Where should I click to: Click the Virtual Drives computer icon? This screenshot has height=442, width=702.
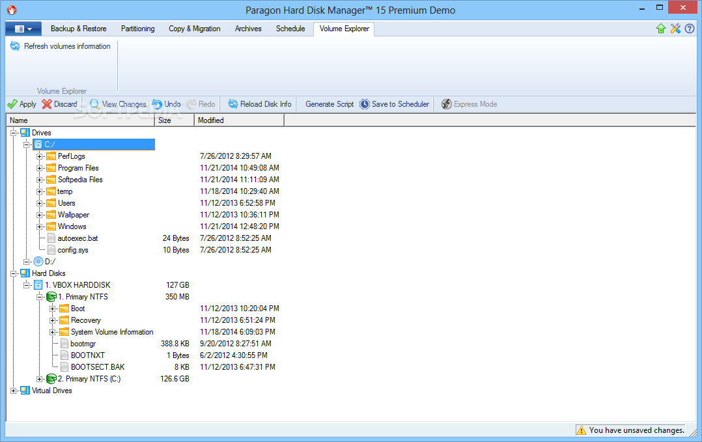[25, 391]
